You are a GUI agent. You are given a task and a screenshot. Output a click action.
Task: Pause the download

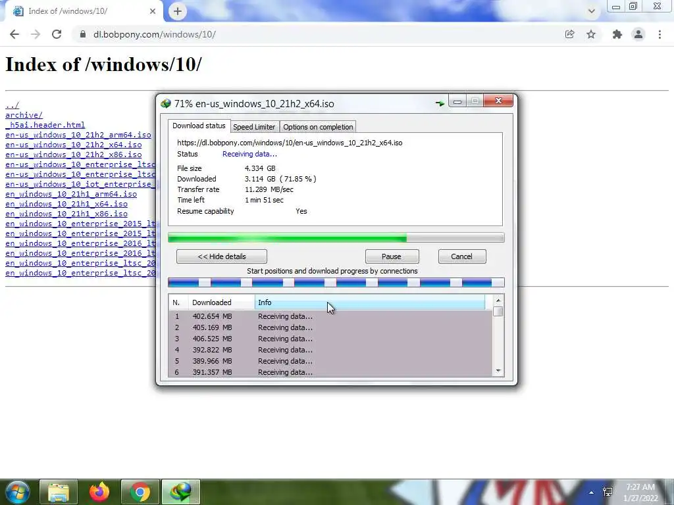click(392, 256)
